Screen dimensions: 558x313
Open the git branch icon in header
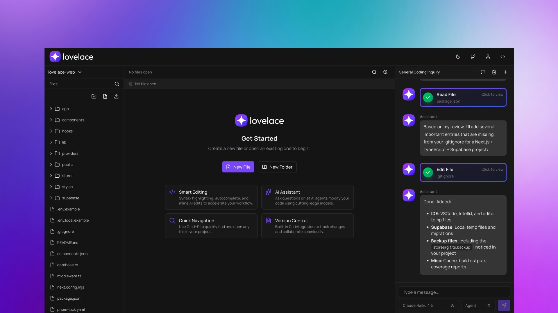pos(473,57)
